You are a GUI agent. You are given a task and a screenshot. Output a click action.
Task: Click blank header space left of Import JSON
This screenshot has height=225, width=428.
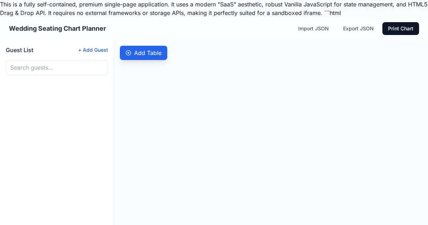point(200,29)
